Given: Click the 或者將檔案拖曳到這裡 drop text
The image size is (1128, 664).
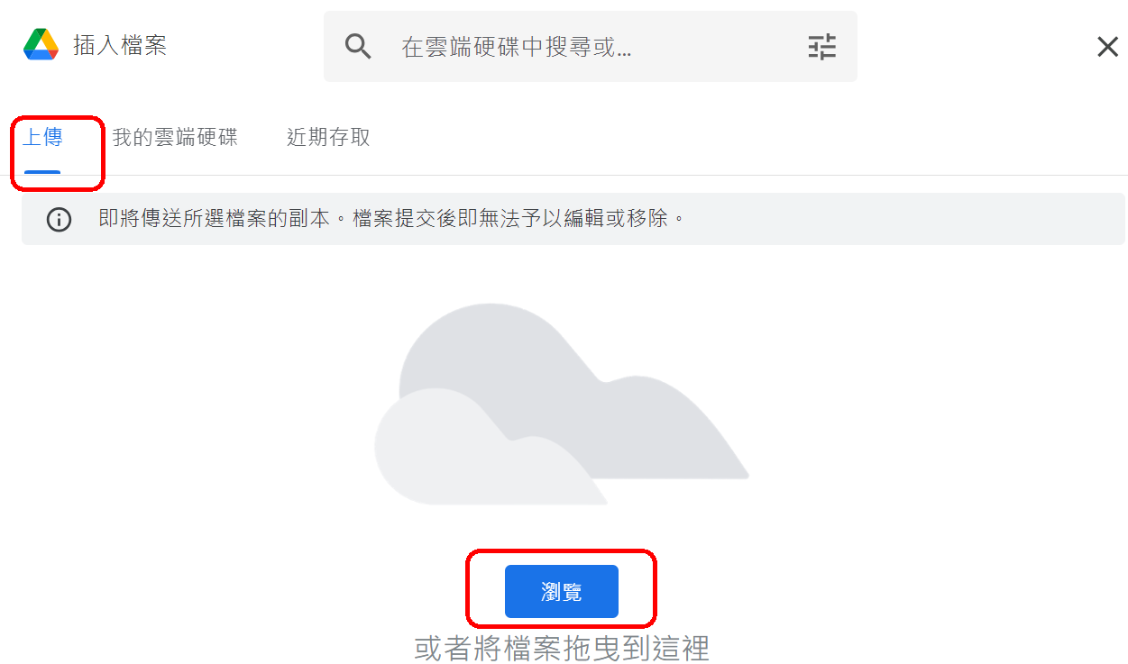Looking at the screenshot, I should coord(562,649).
